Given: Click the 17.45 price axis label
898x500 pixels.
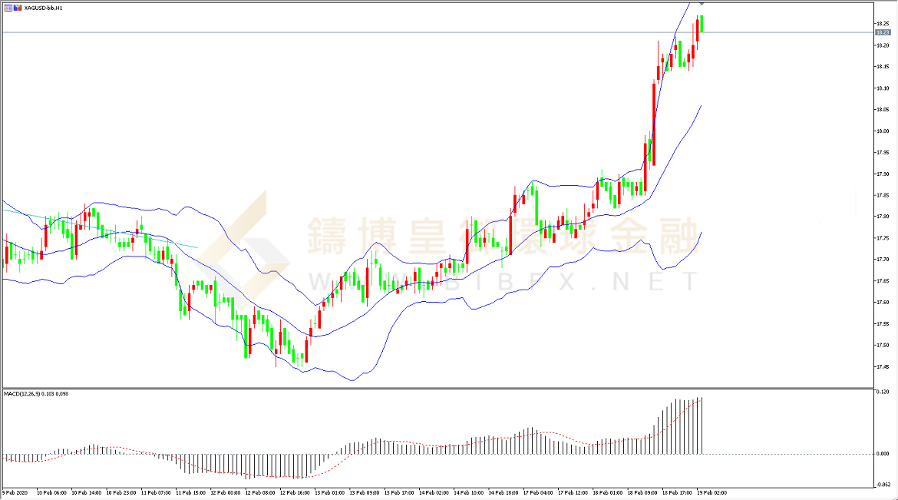Looking at the screenshot, I should [x=882, y=366].
